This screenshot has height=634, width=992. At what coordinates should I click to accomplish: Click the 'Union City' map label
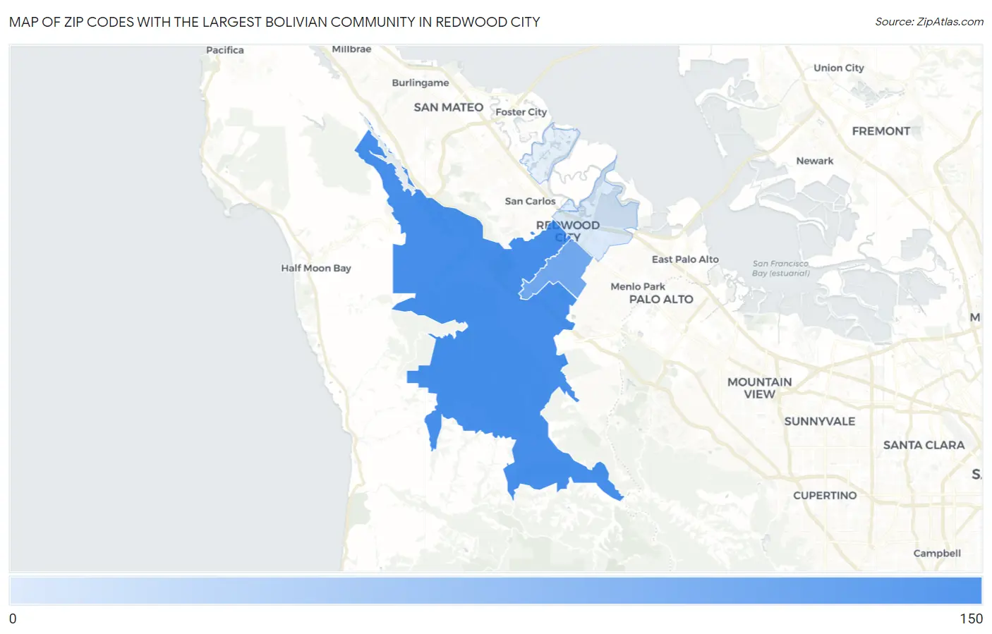(838, 68)
